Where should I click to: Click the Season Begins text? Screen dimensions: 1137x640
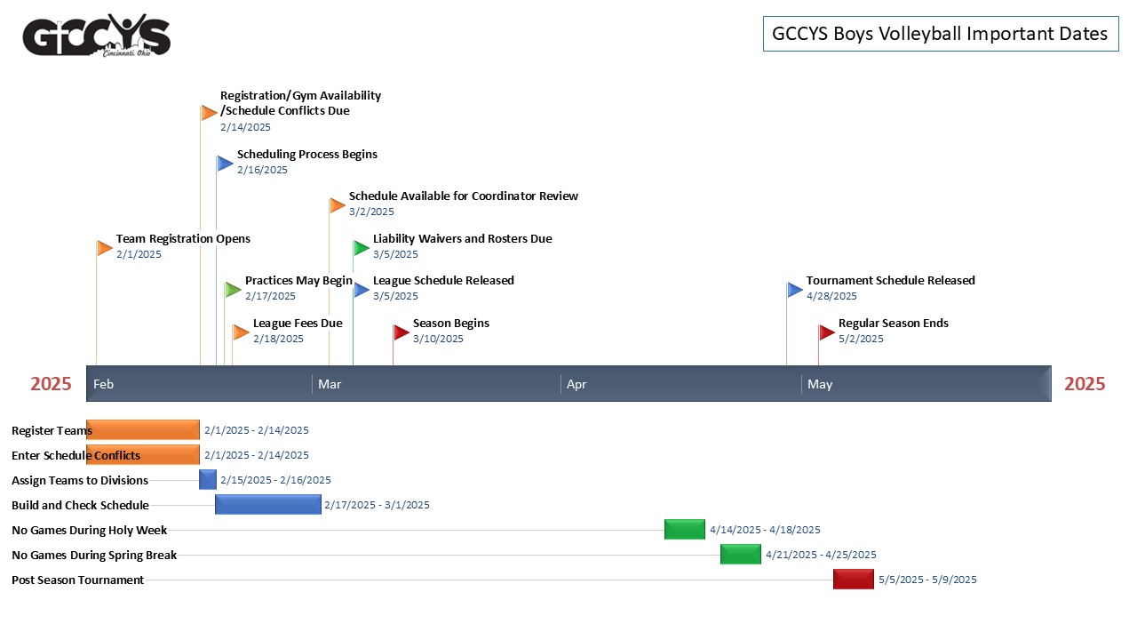tap(451, 324)
